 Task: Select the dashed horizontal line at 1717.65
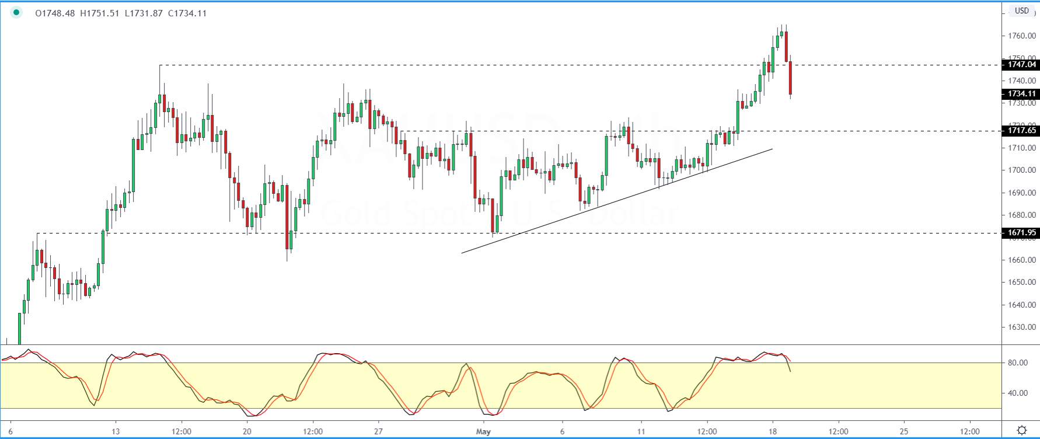point(700,131)
